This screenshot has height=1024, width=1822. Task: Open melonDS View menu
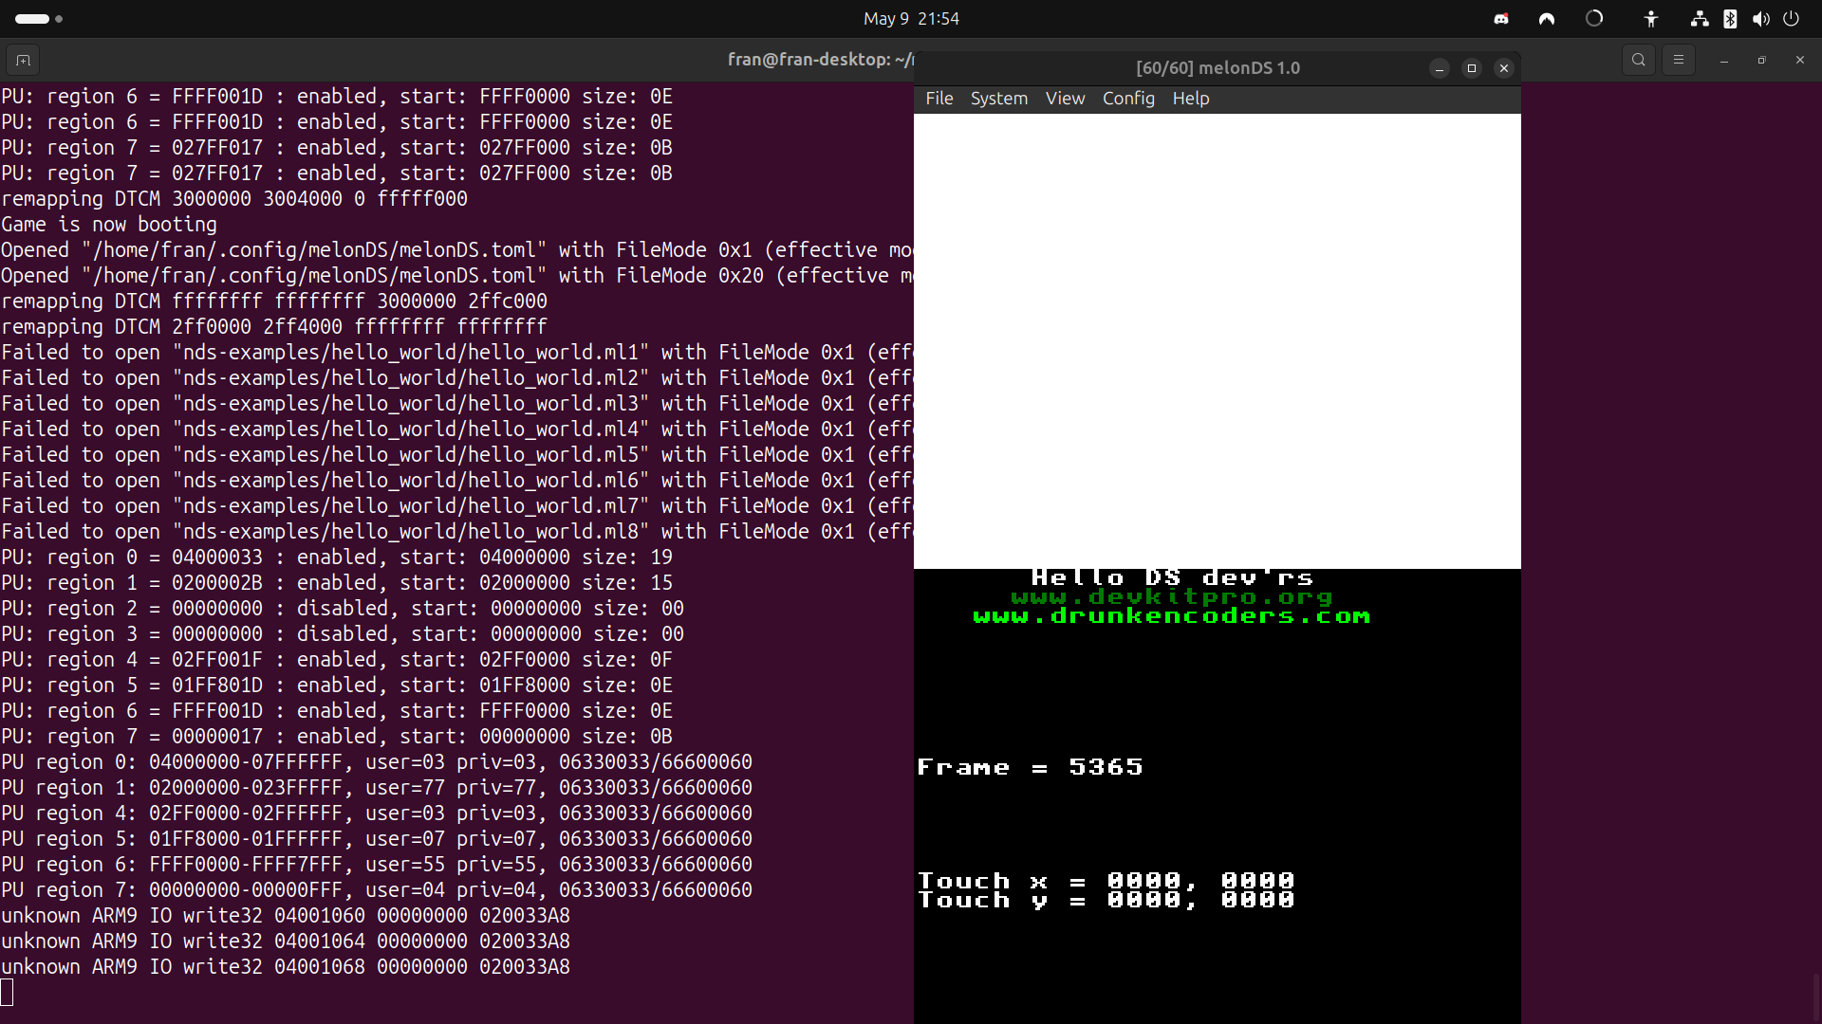pyautogui.click(x=1065, y=99)
